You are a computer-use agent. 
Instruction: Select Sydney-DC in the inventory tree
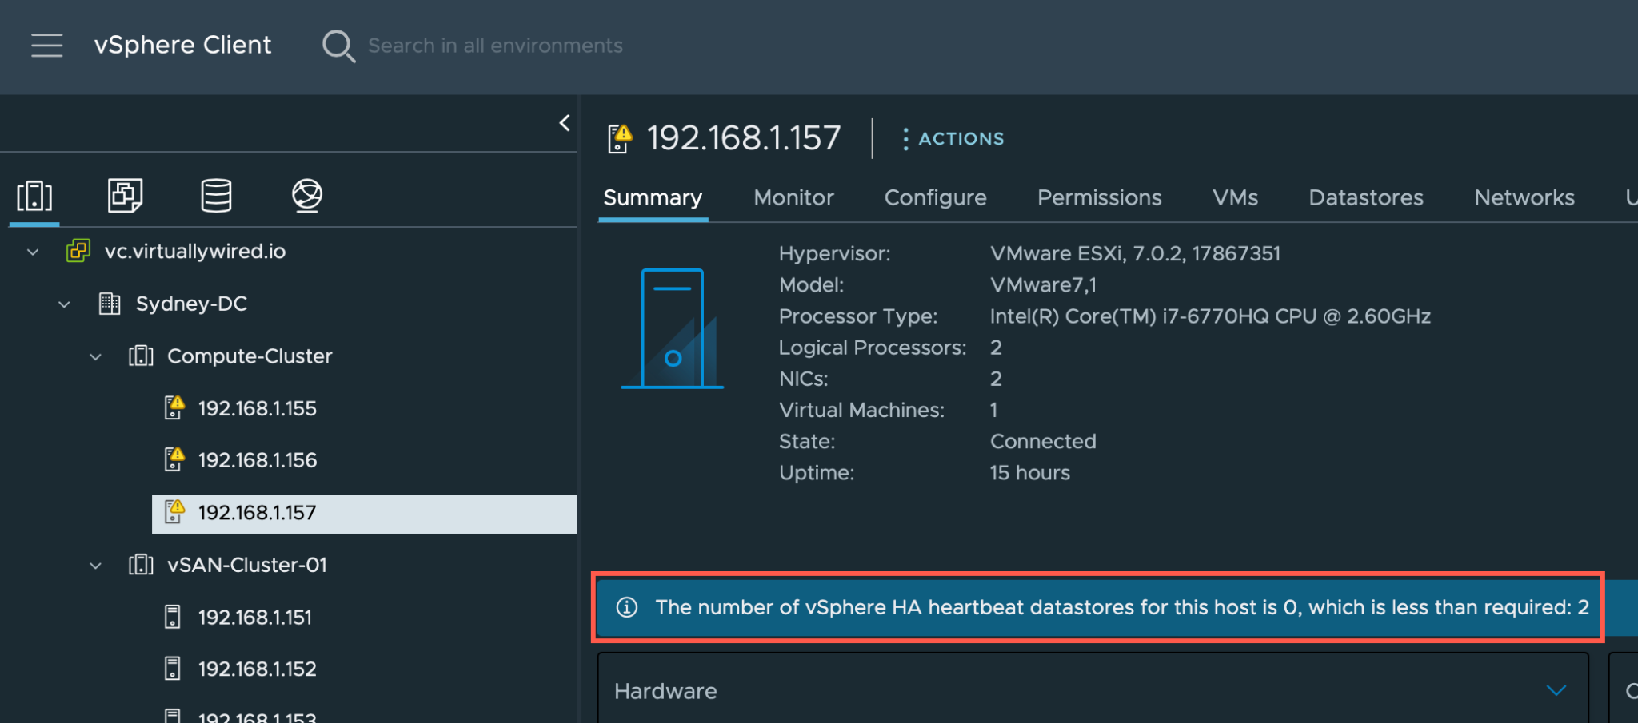[191, 304]
